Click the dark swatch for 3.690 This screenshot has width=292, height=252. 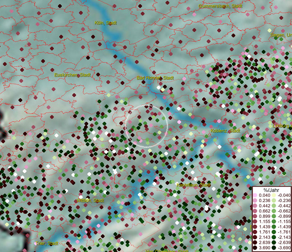[x=255, y=248]
